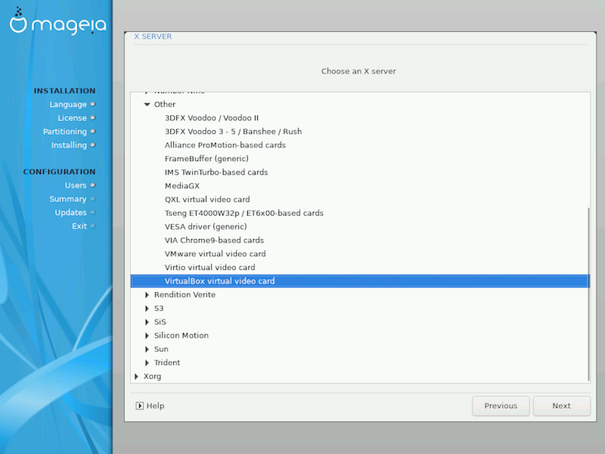Viewport: 605px width, 454px height.
Task: Click the highlighted VirtualBox virtual video card
Action: point(360,281)
